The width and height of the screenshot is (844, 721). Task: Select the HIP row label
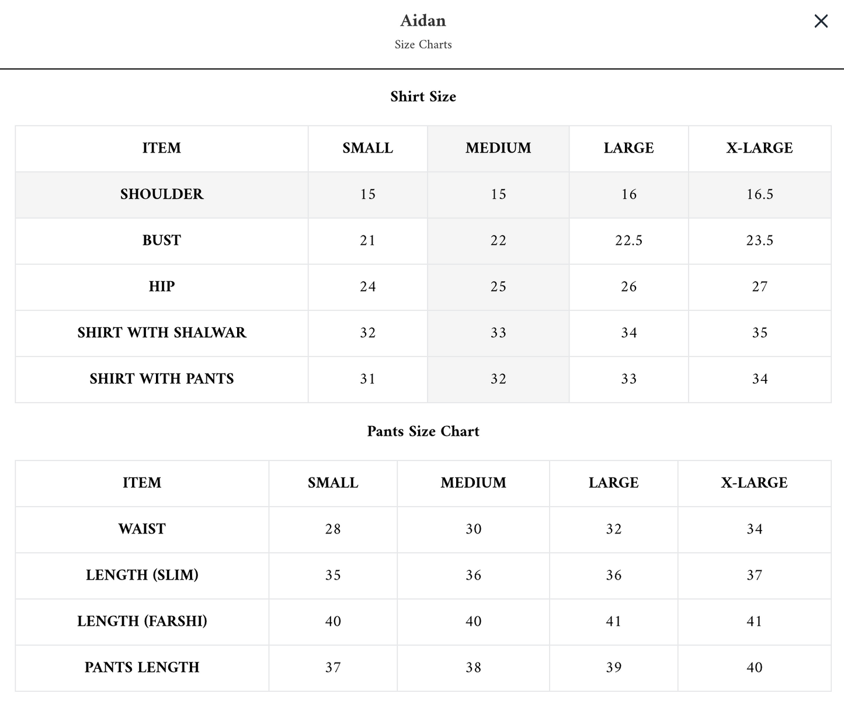[x=162, y=286]
